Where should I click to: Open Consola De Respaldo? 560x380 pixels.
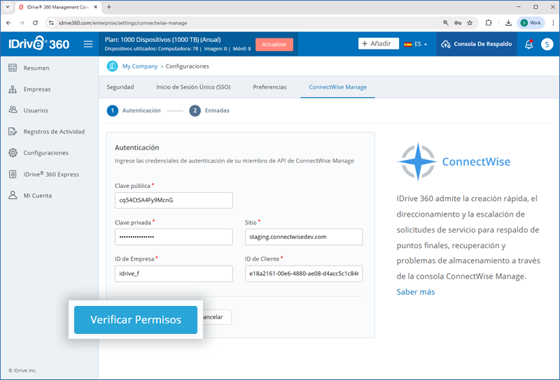click(x=477, y=44)
